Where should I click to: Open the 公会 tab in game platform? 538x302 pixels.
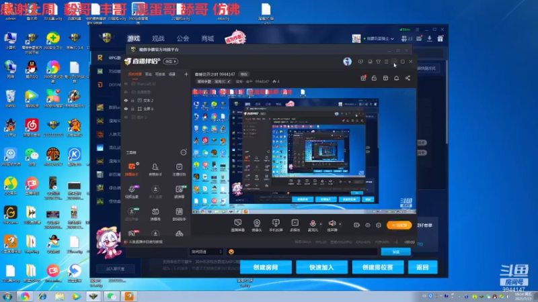click(x=183, y=38)
